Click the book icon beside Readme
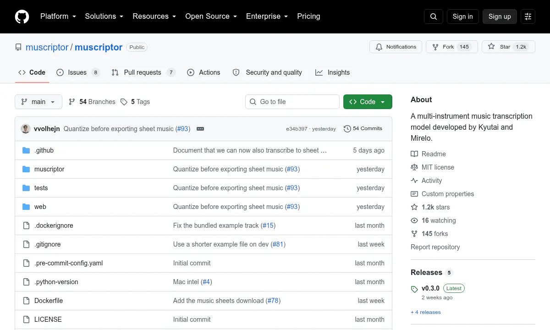This screenshot has height=330, width=550. (x=414, y=154)
